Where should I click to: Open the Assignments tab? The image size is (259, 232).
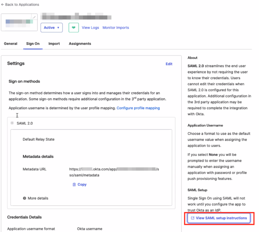click(80, 44)
